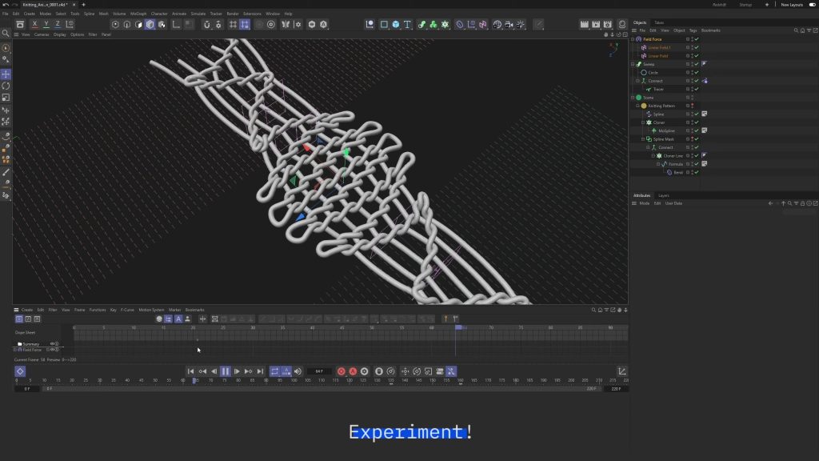This screenshot has height=461, width=819.
Task: Select the Rotate tool in left toolbar
Action: tap(6, 86)
